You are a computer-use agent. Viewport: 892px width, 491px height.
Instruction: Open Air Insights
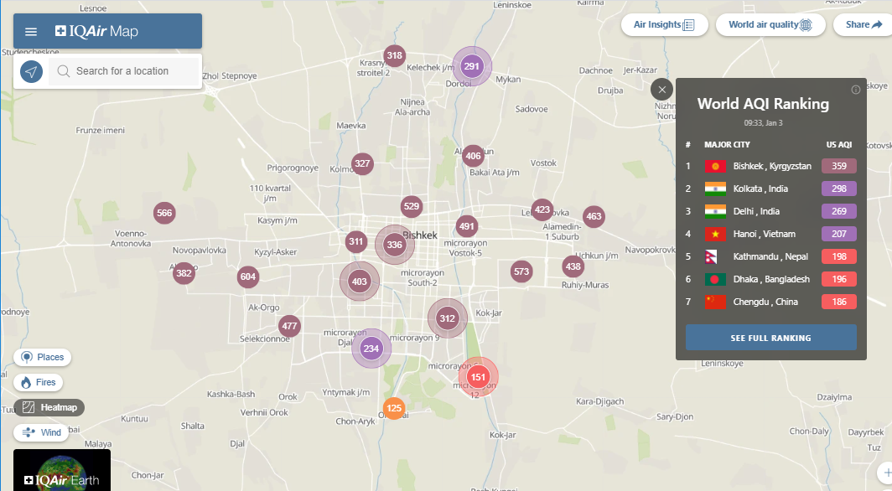coord(665,25)
